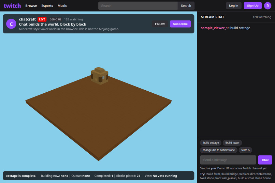Open the Browse menu
The height and width of the screenshot is (183, 275).
(31, 5)
